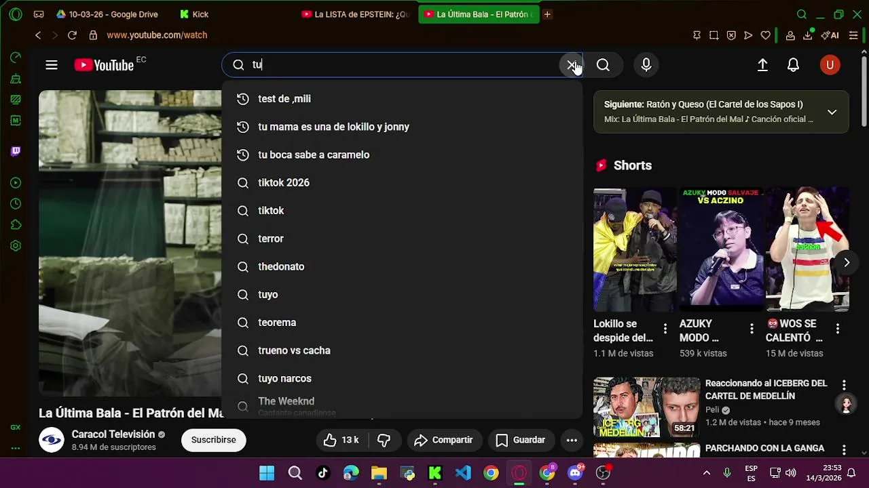Reload the page
This screenshot has width=869, height=488.
72,35
